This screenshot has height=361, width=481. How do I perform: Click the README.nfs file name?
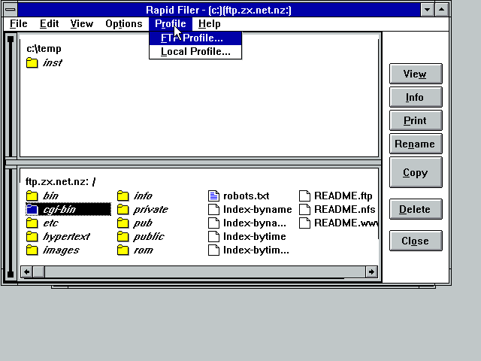click(344, 209)
